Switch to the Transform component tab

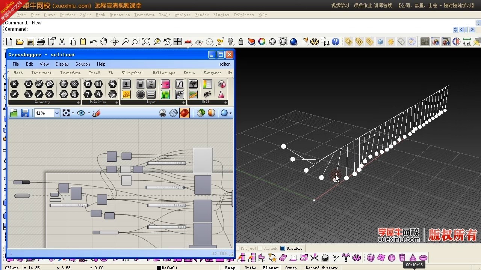[70, 73]
